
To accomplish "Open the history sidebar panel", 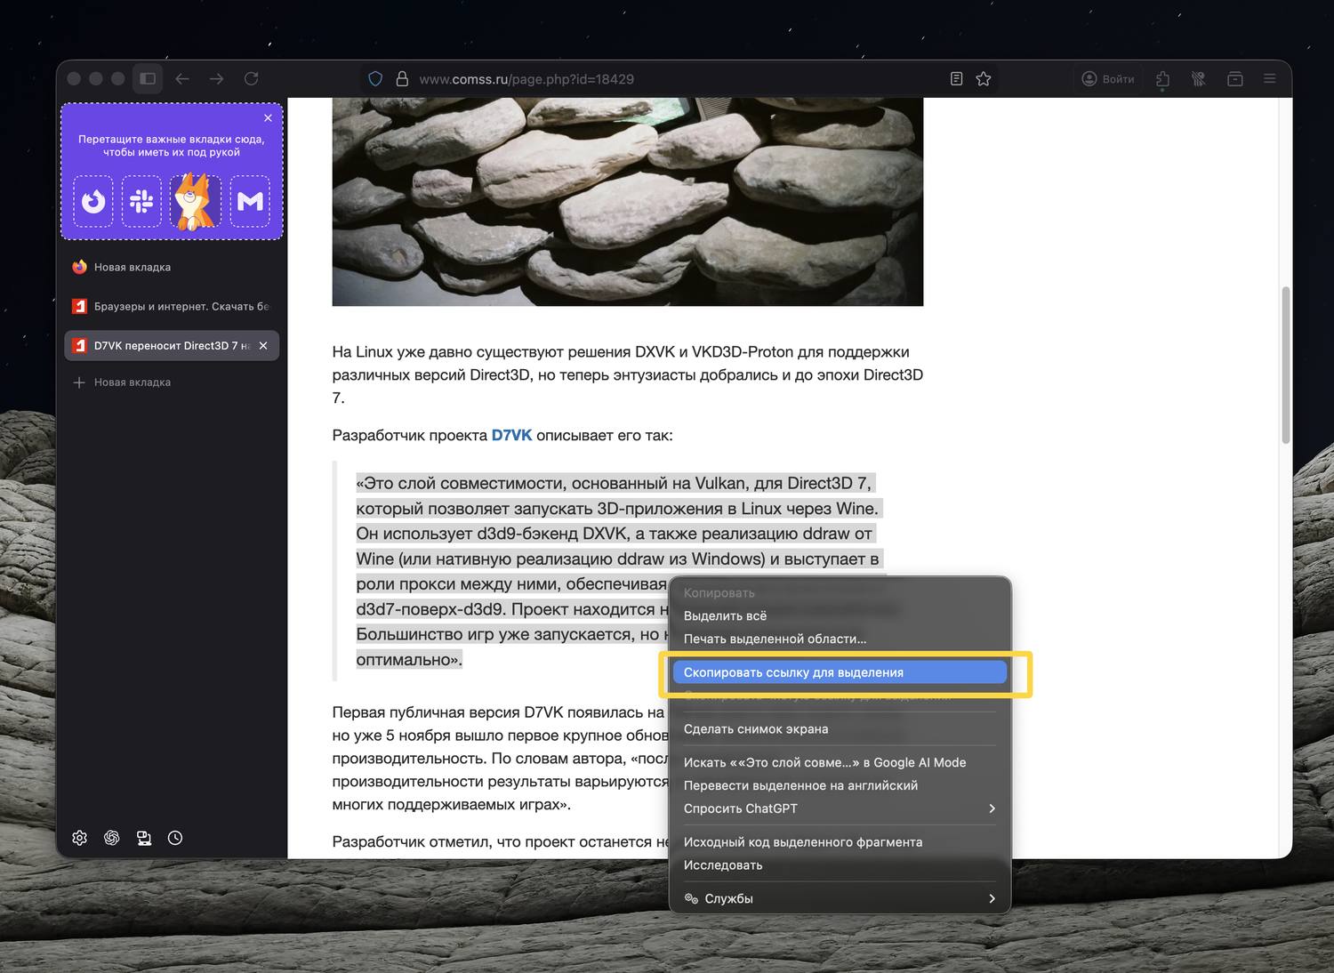I will click(x=175, y=838).
